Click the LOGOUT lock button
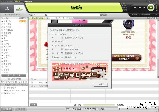Screen dimensions: 159x112 29,1
